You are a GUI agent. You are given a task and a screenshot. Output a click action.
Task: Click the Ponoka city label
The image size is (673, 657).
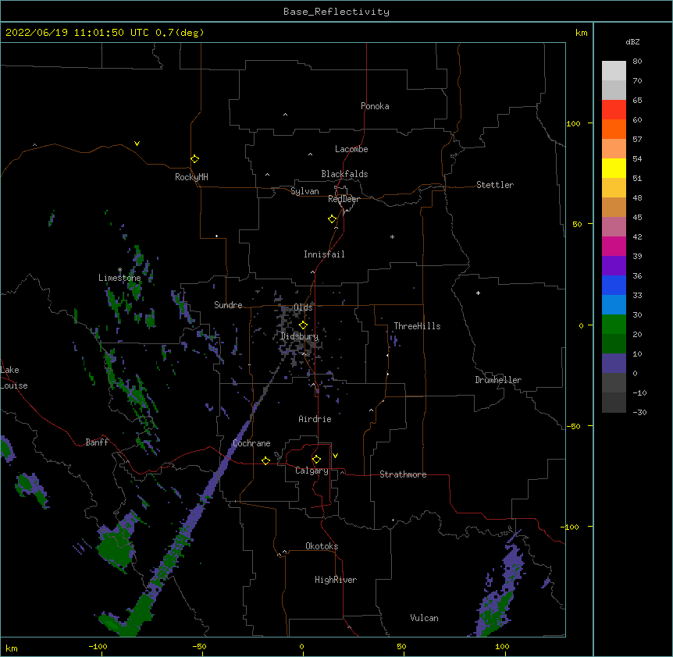tap(375, 106)
